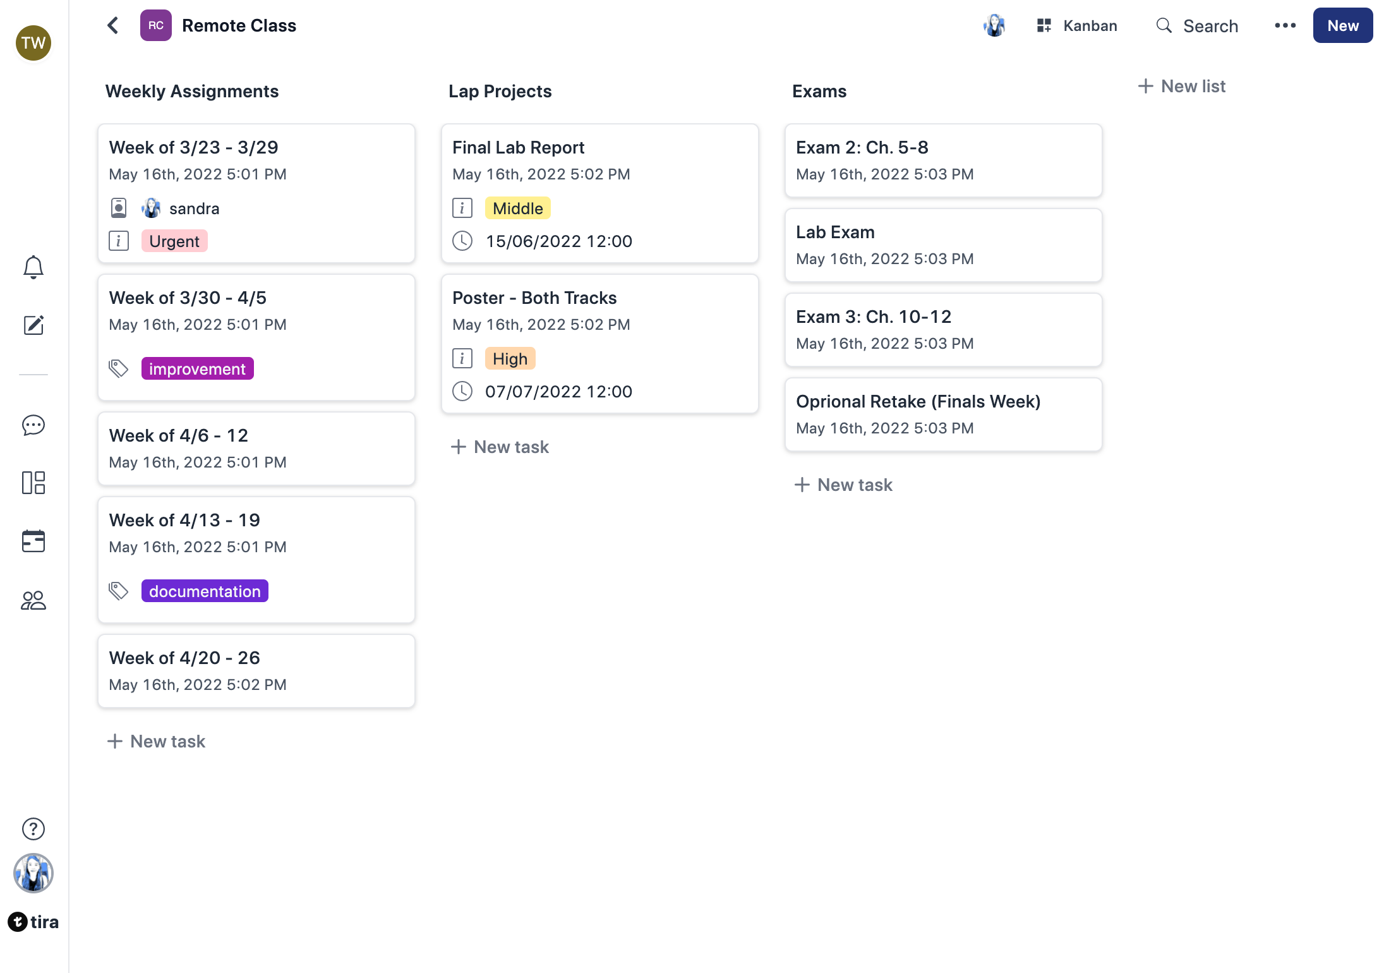Open the notifications bell icon

(x=33, y=267)
